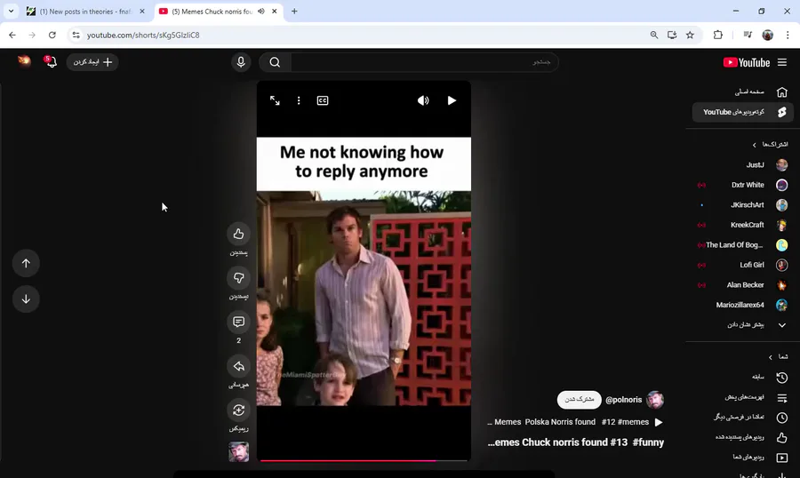Open the account avatar in YouTube header
The image size is (800, 478).
point(24,61)
